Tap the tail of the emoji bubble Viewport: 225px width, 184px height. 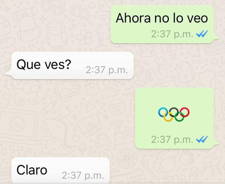(x=216, y=143)
